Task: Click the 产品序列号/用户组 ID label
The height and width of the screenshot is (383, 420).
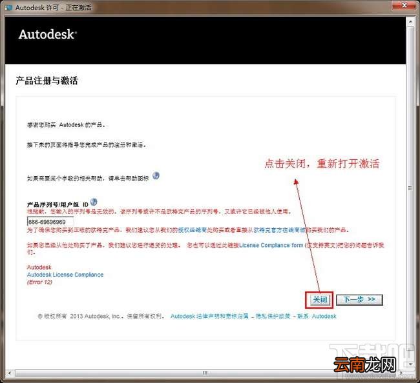Action: 58,204
